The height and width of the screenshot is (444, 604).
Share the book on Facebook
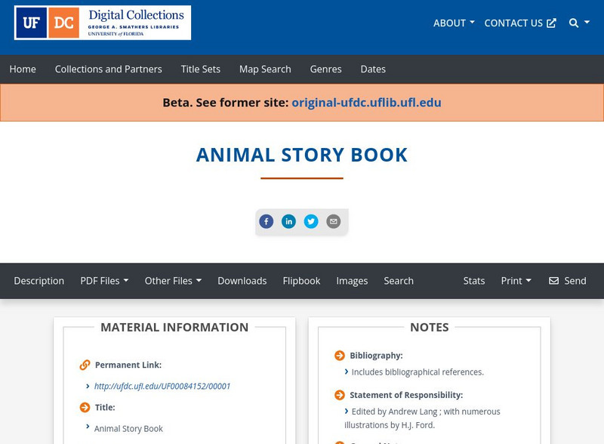pyautogui.click(x=267, y=221)
